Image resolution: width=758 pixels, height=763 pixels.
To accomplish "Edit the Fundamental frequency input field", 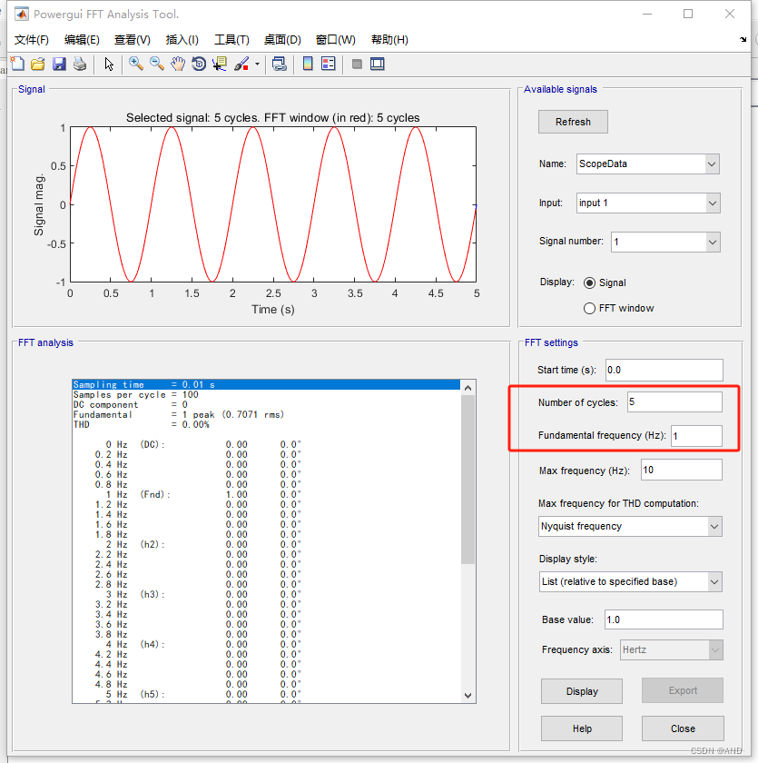I will pyautogui.click(x=696, y=436).
